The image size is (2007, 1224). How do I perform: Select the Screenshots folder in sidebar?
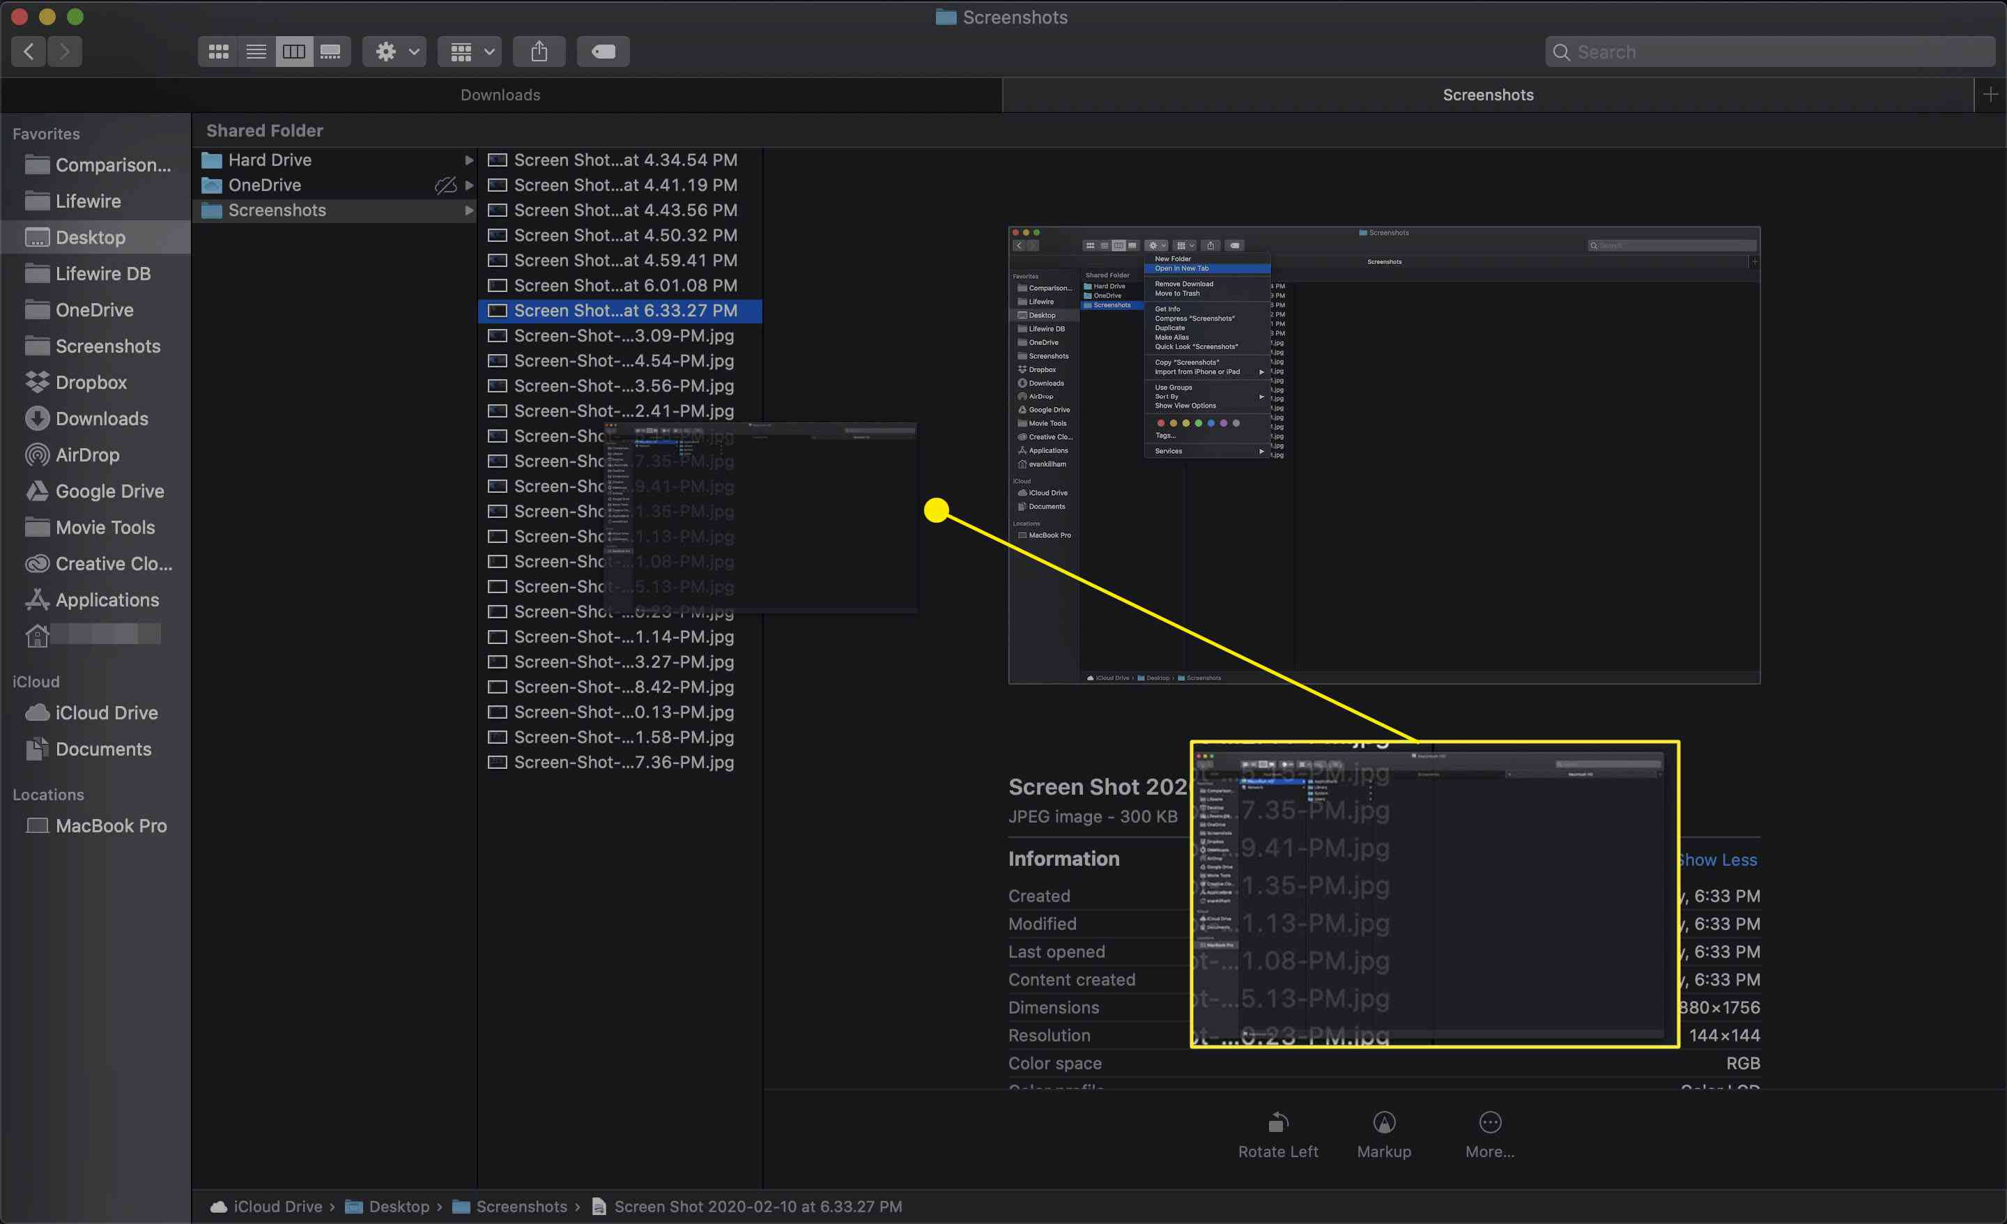pyautogui.click(x=107, y=346)
